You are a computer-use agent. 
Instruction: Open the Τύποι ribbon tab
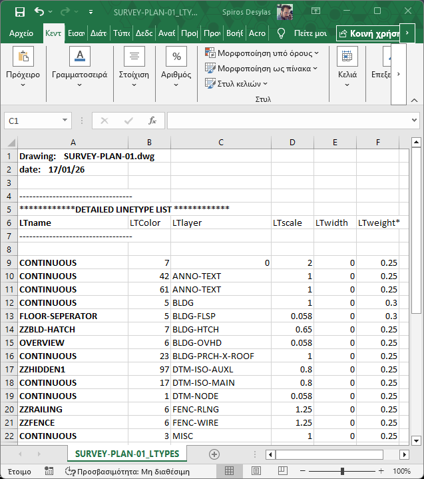coord(122,33)
